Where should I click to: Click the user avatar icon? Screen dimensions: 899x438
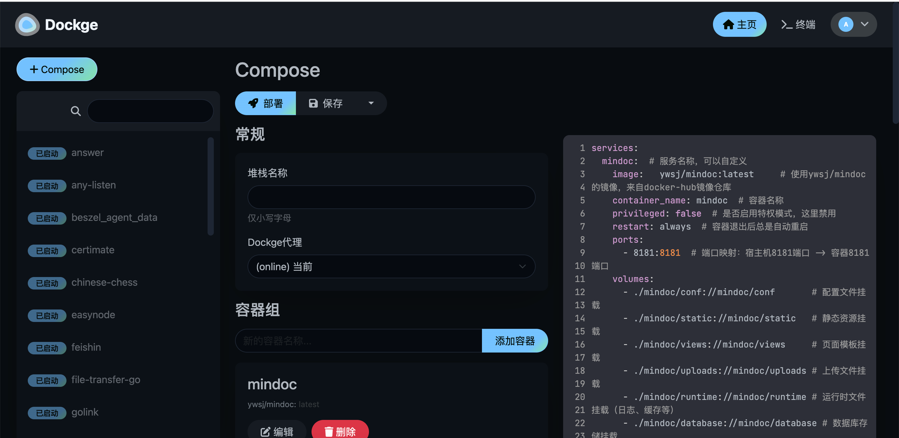click(x=845, y=24)
